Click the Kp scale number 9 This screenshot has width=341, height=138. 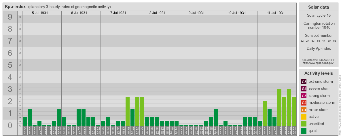click(10, 17)
